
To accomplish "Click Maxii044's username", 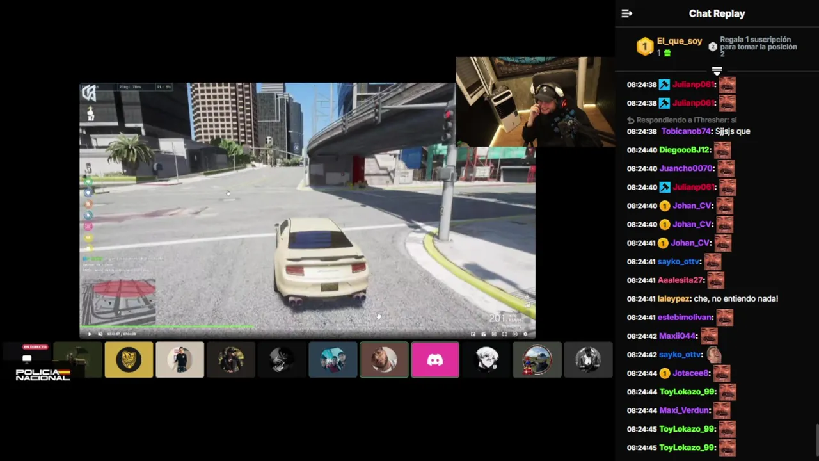I will 678,336.
